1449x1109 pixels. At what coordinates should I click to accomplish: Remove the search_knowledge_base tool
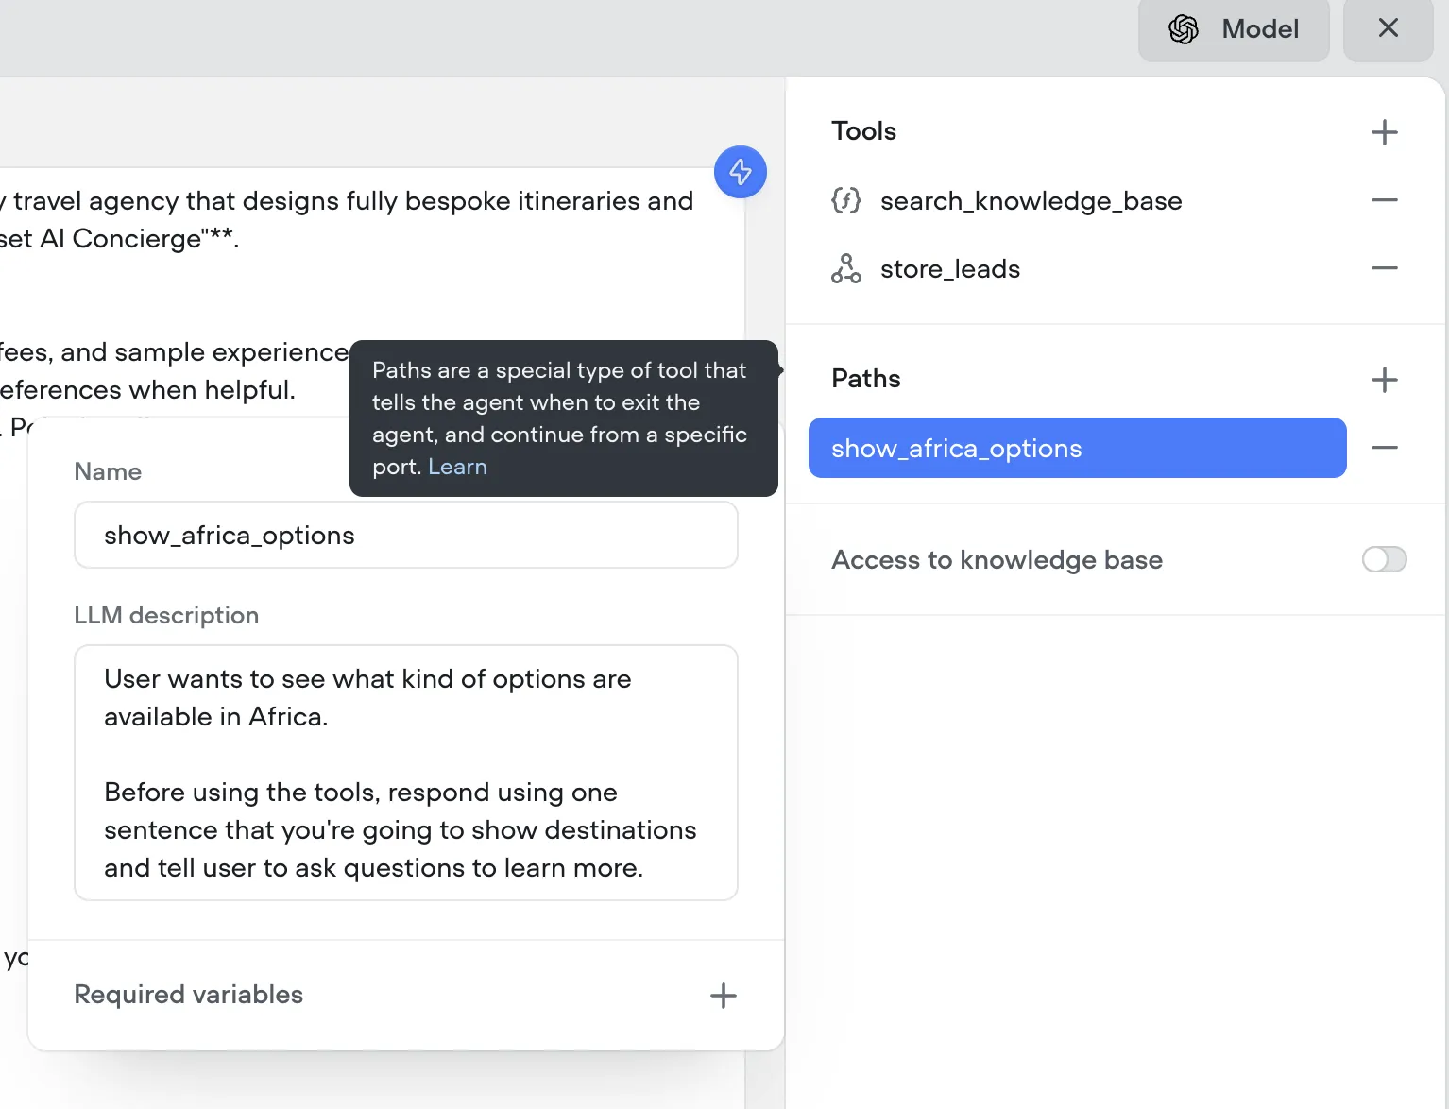pyautogui.click(x=1384, y=200)
